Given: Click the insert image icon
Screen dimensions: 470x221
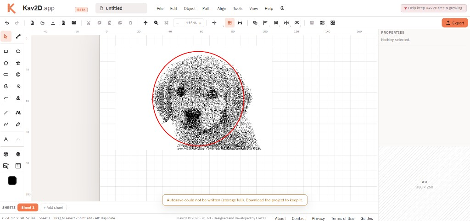Looking at the screenshot, I should click(74, 23).
